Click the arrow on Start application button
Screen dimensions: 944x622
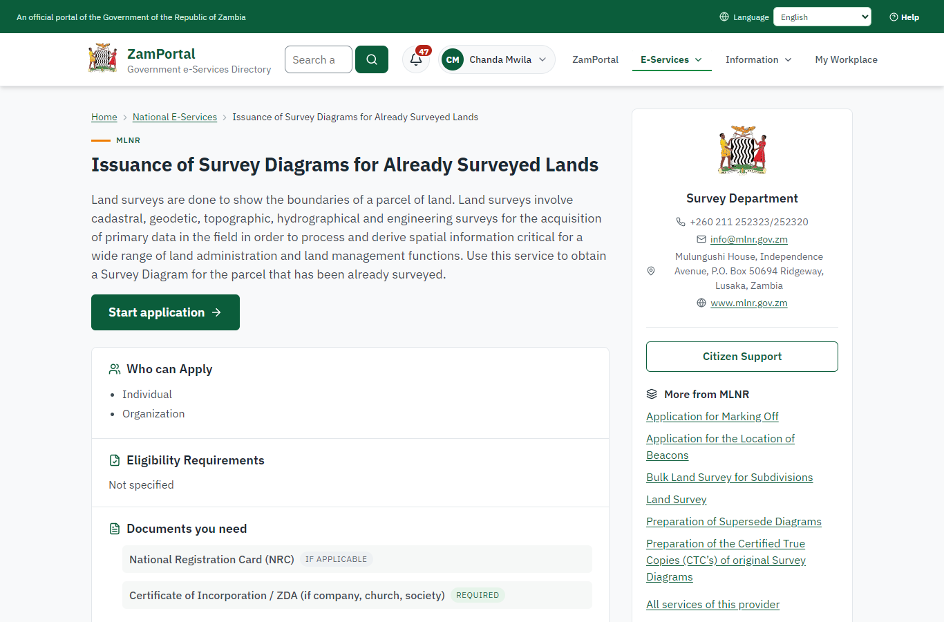[x=217, y=312]
